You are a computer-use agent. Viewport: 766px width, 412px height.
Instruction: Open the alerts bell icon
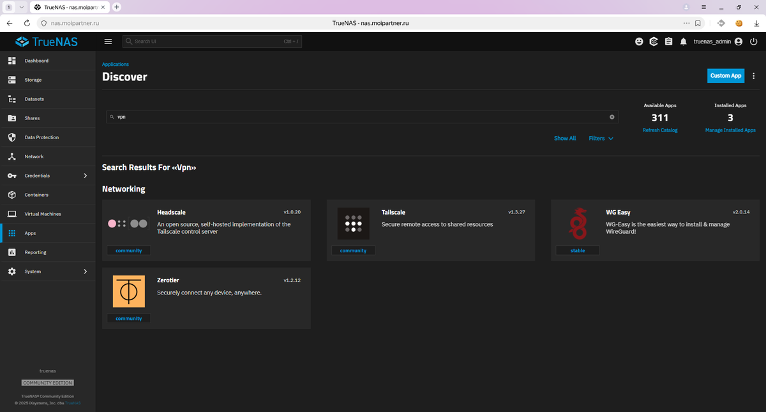683,42
